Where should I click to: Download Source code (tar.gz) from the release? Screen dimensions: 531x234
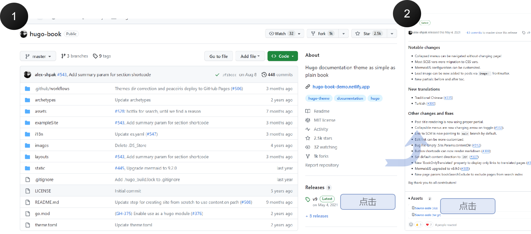pos(428,215)
